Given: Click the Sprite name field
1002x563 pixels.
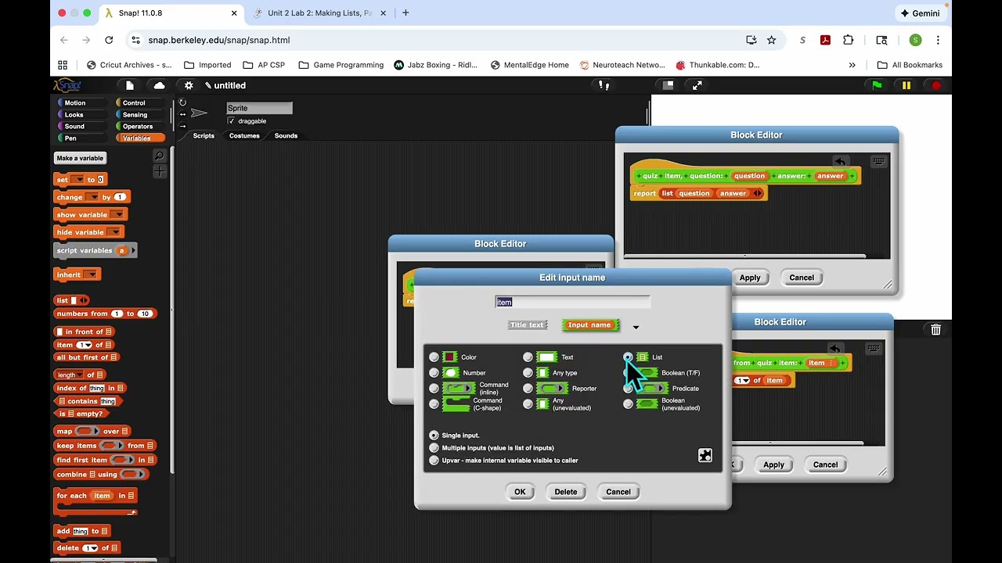Looking at the screenshot, I should click(x=259, y=108).
